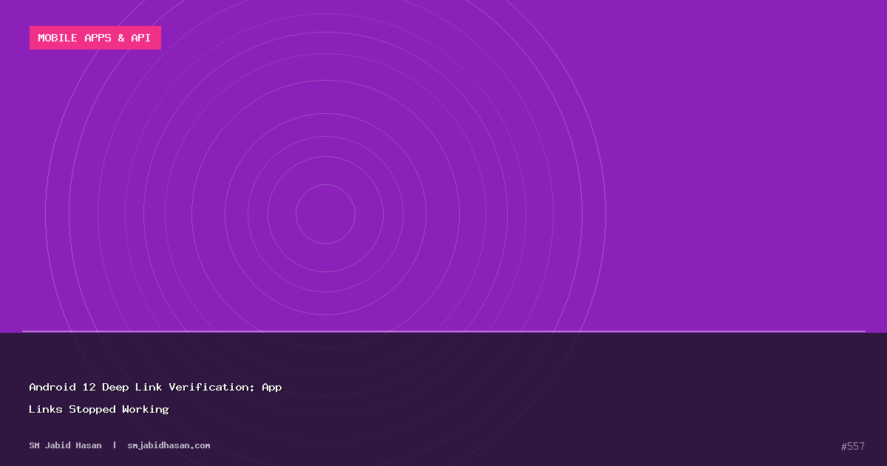Image resolution: width=887 pixels, height=466 pixels.
Task: Click the word "MOBILE" in the pink badge
Action: 58,38
